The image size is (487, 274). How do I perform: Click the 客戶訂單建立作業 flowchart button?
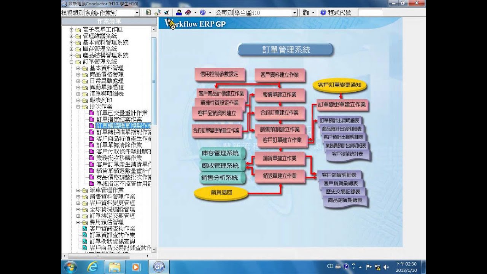(282, 140)
